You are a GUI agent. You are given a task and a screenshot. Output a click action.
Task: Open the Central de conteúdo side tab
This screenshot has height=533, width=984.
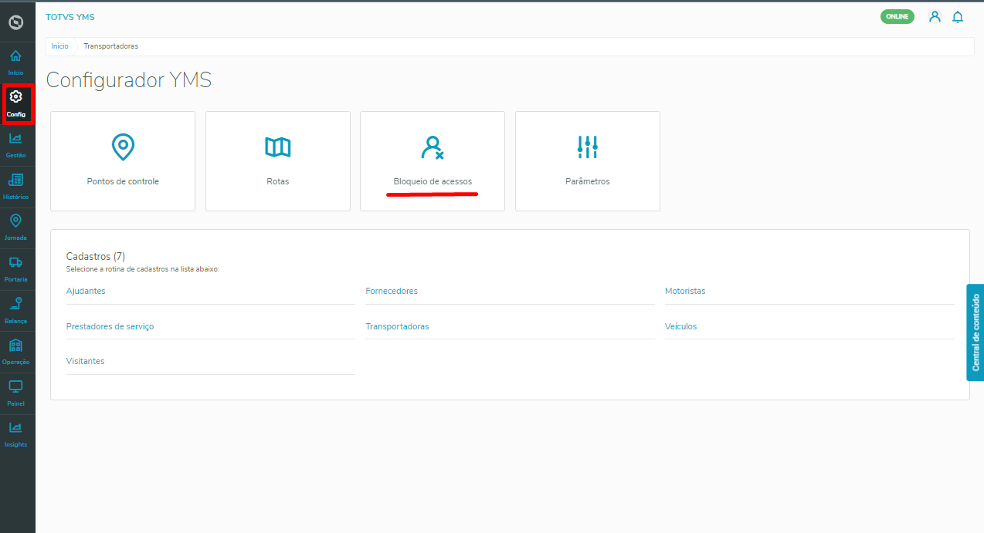click(976, 332)
